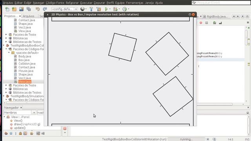Toggle show fields filter in Navegador
251x141 pixels.
click(x=11, y=133)
